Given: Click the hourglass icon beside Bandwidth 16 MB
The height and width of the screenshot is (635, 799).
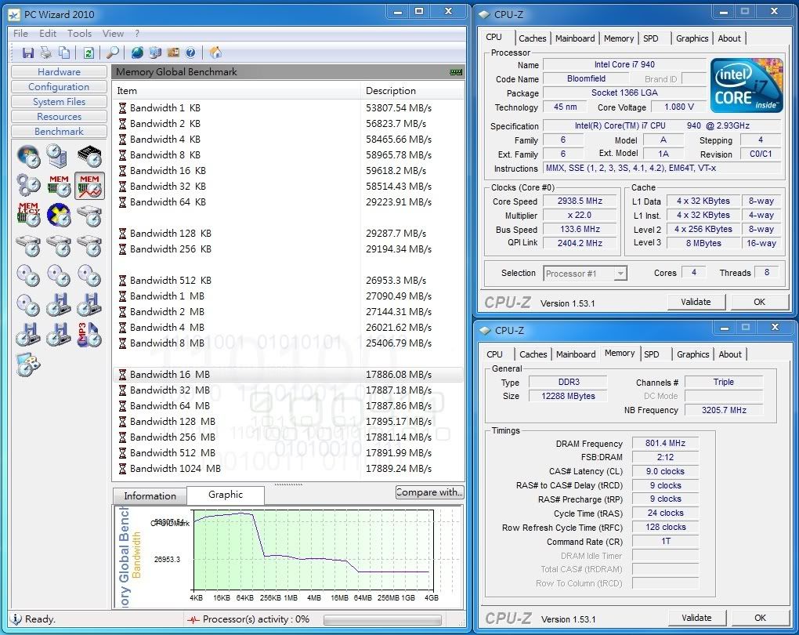Looking at the screenshot, I should [x=122, y=375].
